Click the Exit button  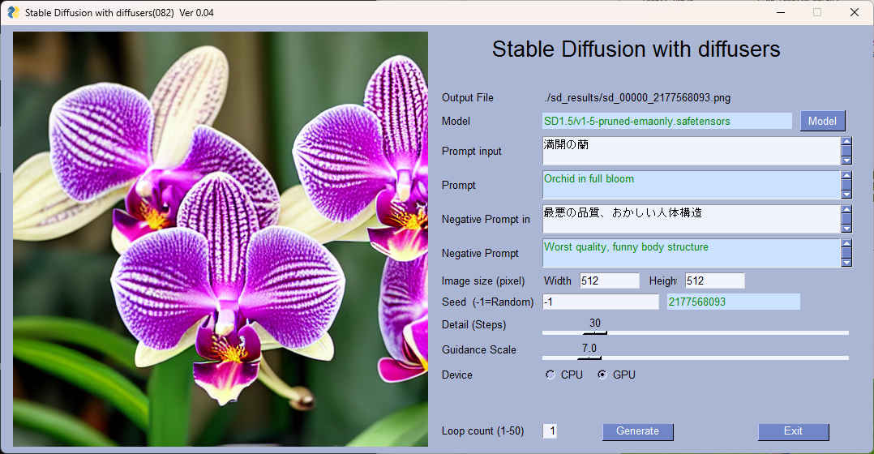[793, 431]
